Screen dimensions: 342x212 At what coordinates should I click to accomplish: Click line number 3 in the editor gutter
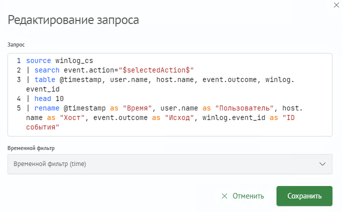coord(19,79)
